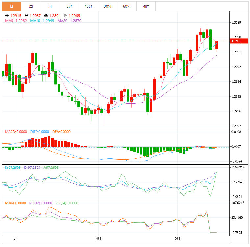
Task: Click the 低: 1.2894 low price value
Action: (52, 16)
